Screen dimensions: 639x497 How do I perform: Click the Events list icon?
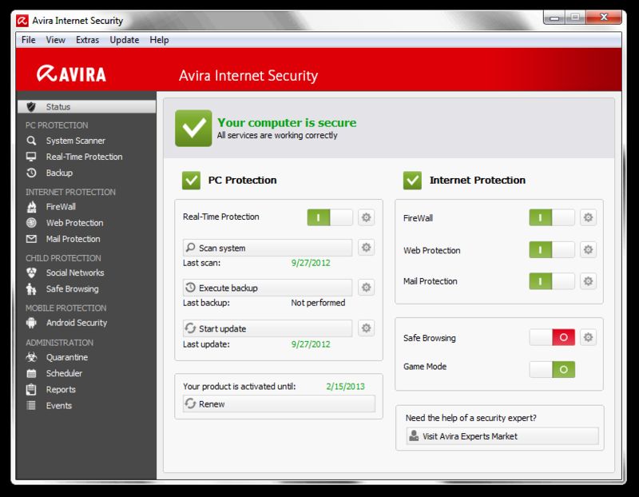tap(31, 406)
